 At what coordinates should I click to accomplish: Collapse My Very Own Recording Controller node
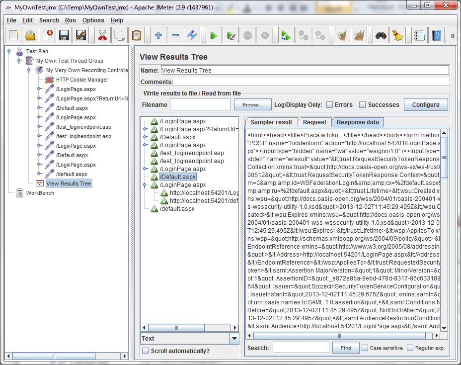coord(29,70)
